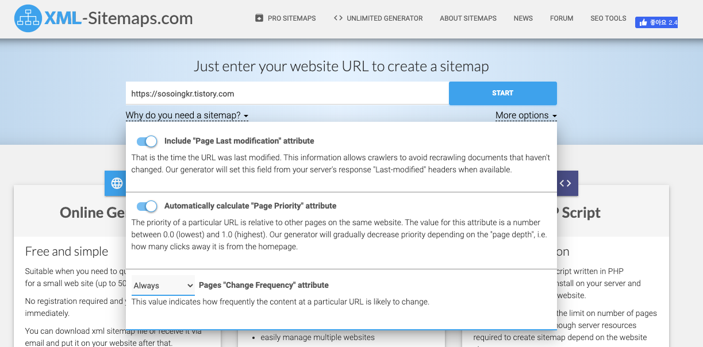Toggle the automatic Page Priority switch
This screenshot has height=347, width=703.
click(x=147, y=206)
